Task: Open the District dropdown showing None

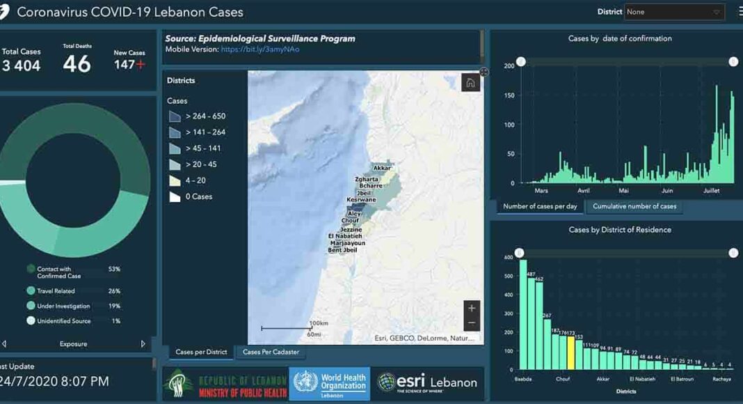Action: click(x=673, y=12)
